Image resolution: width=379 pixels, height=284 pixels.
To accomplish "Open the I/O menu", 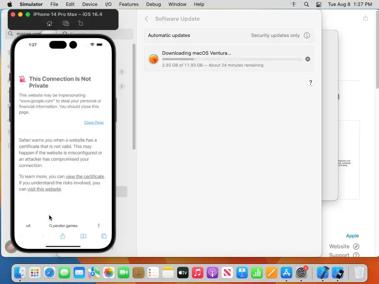I will (108, 4).
